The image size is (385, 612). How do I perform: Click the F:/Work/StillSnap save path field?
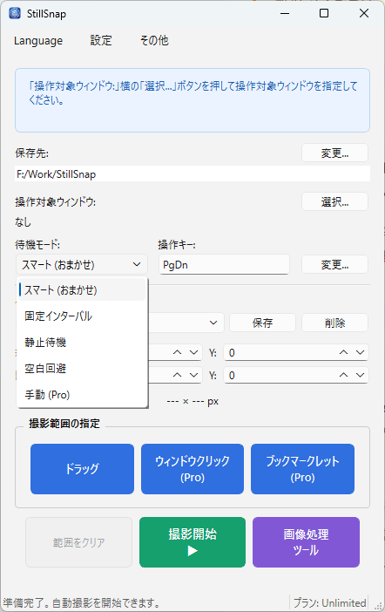tap(192, 173)
